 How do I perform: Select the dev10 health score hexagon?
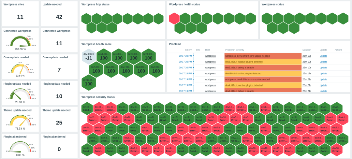(x=89, y=82)
